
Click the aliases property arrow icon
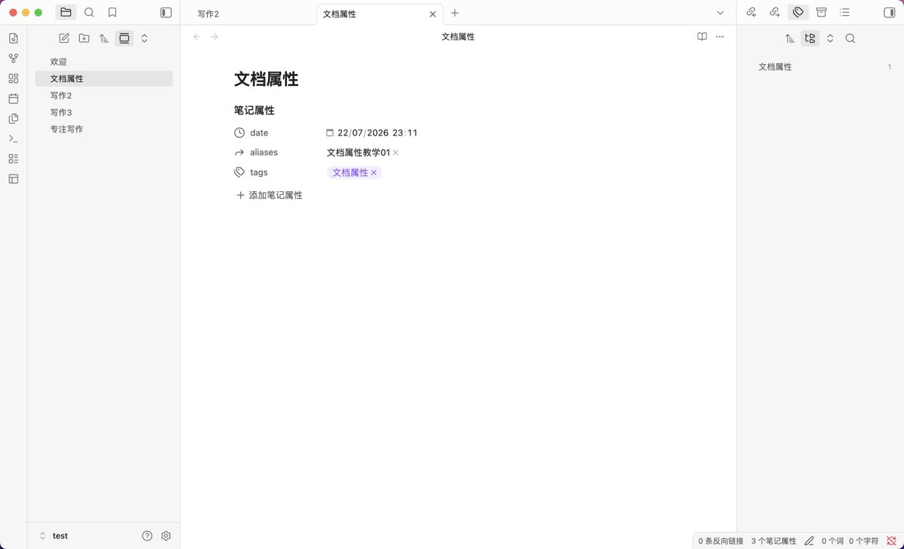(x=240, y=152)
